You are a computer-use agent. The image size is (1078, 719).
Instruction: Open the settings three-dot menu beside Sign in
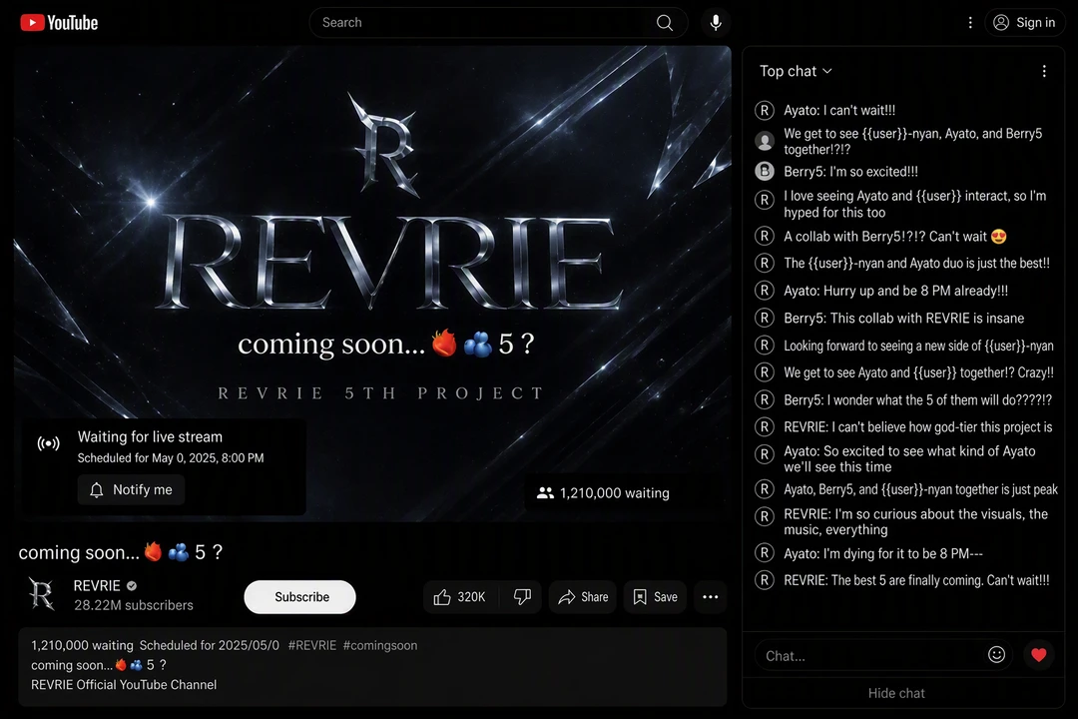pyautogui.click(x=970, y=23)
